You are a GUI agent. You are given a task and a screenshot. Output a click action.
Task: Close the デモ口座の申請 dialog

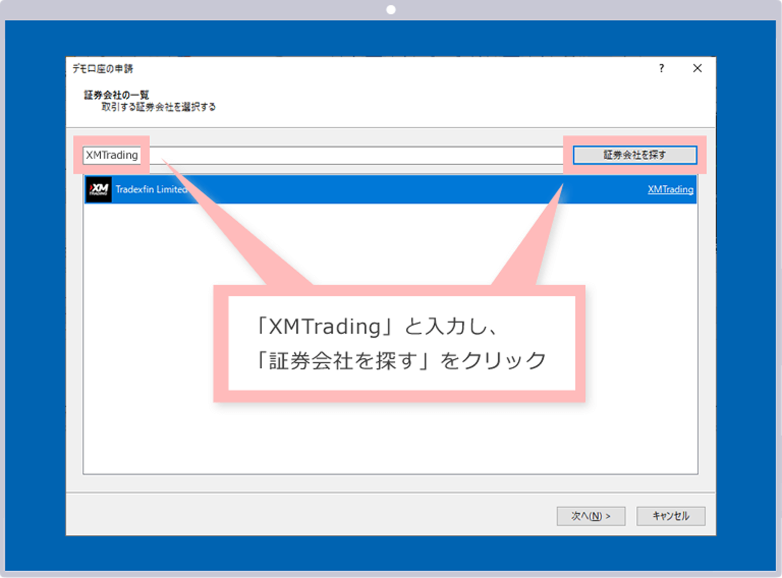(697, 68)
